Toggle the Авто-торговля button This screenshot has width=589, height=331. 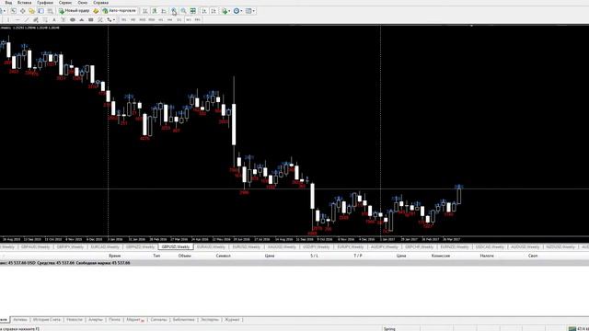[x=120, y=11]
